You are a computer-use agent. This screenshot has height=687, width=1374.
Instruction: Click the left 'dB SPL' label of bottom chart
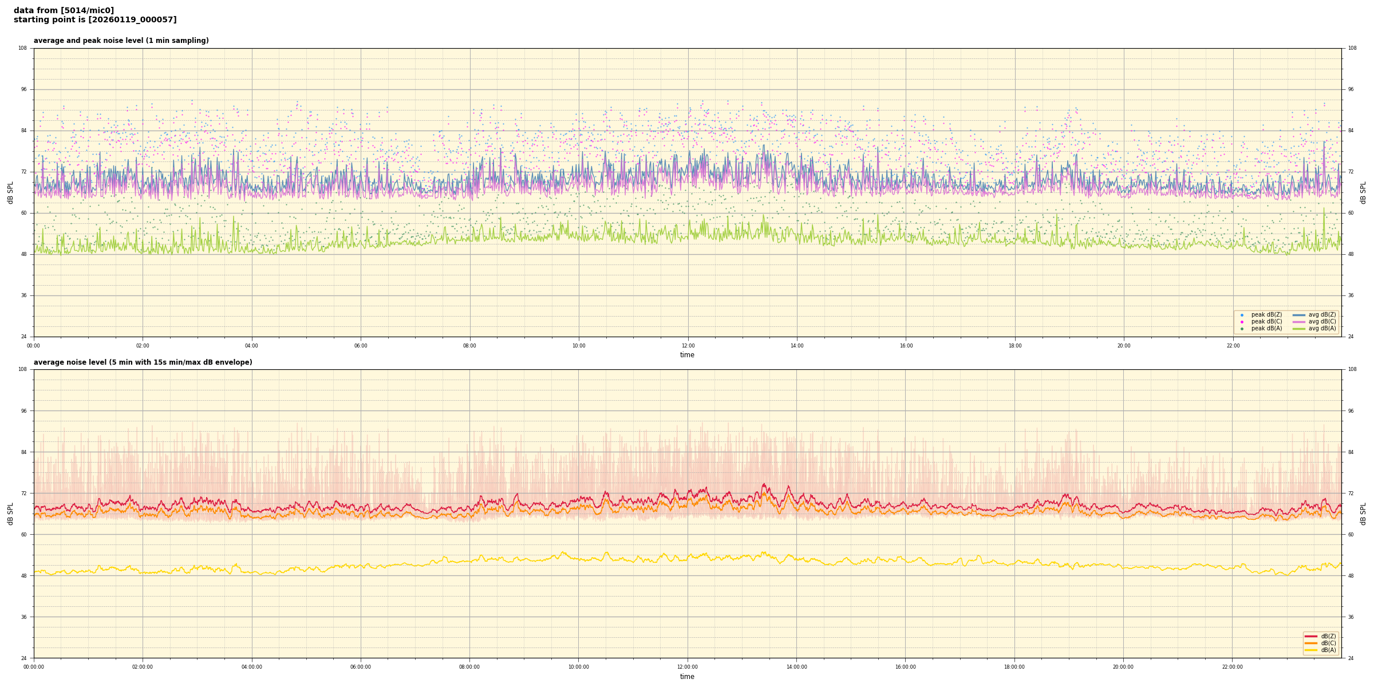pos(10,514)
